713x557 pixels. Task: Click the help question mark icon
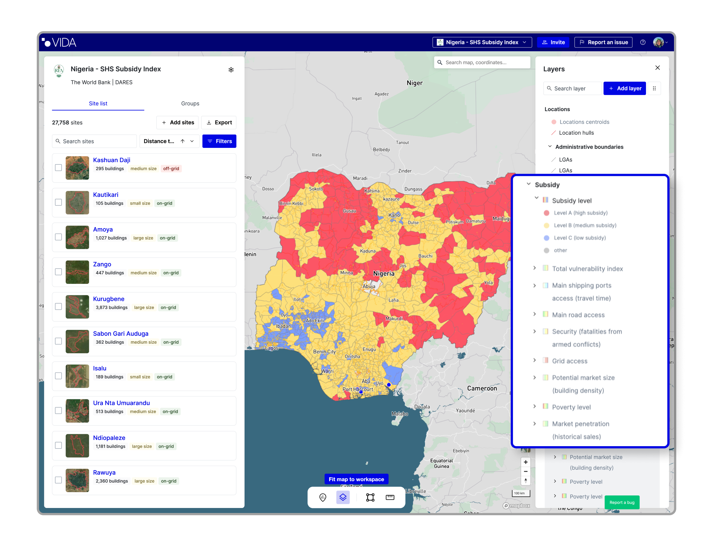(643, 42)
